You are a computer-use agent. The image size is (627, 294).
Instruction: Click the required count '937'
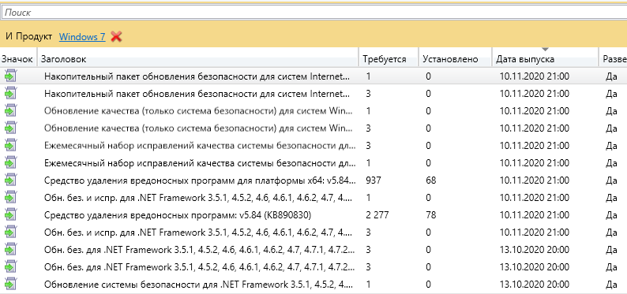click(374, 180)
